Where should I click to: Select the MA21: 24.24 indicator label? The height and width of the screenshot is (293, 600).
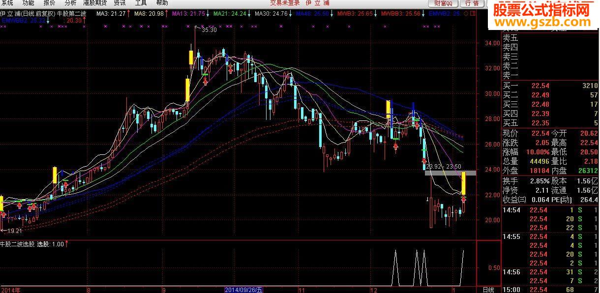tap(231, 14)
